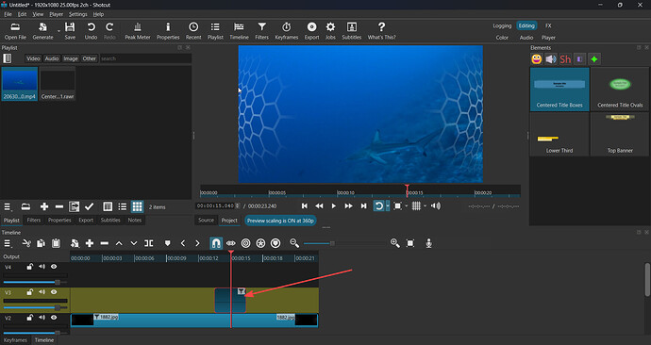Open the loop options dropdown arrow

[388, 205]
